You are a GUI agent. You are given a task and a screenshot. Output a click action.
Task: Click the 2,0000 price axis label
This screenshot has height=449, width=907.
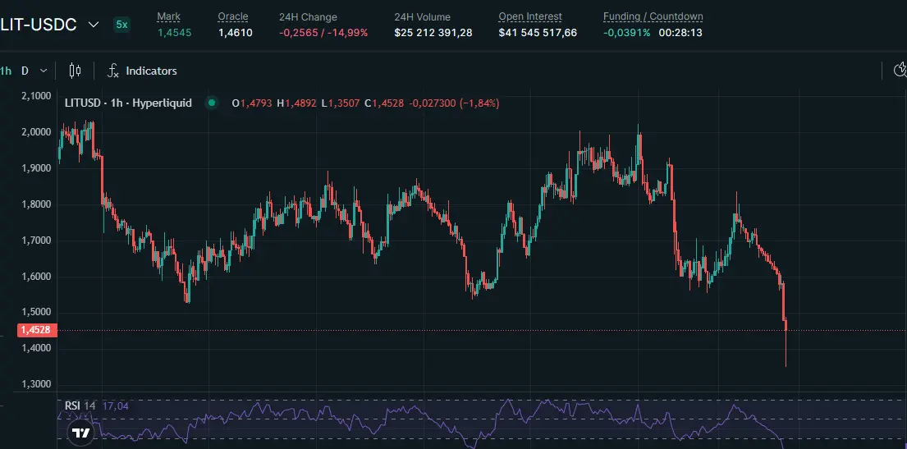[36, 132]
